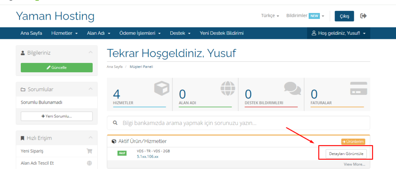Click the Müşteri Paneli breadcrumb text
The width and height of the screenshot is (396, 169).
(142, 67)
